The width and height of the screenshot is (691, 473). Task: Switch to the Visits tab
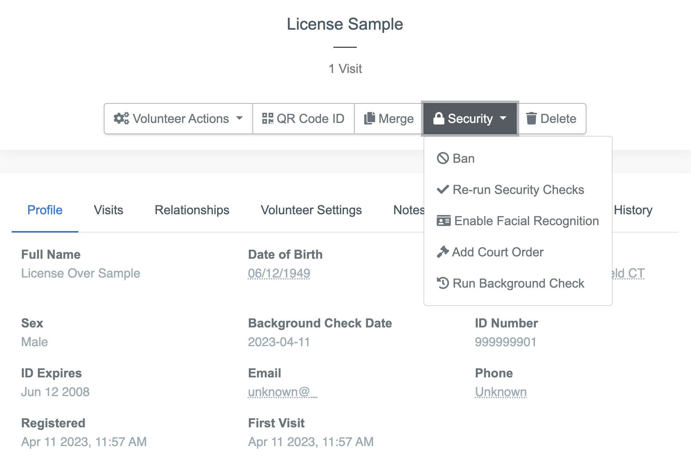tap(108, 210)
